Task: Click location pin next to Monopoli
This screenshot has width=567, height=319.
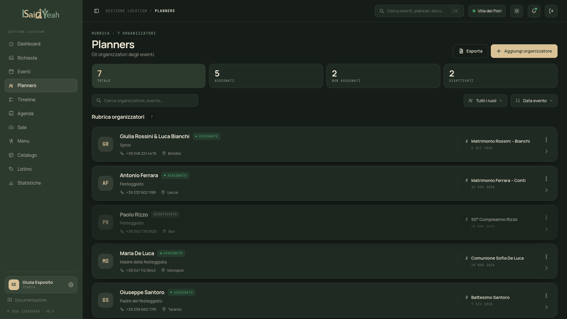Action: 163,270
